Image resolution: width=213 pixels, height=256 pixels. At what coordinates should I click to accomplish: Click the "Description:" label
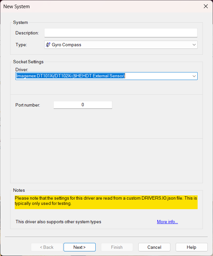point(27,33)
